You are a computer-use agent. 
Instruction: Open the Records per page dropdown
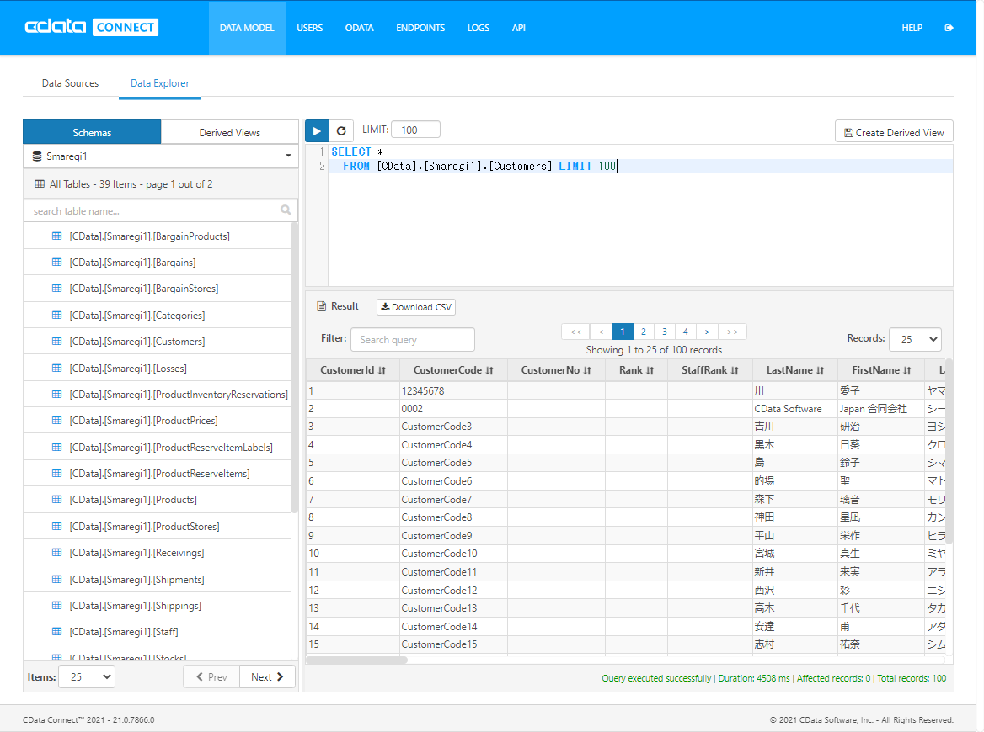pos(915,339)
